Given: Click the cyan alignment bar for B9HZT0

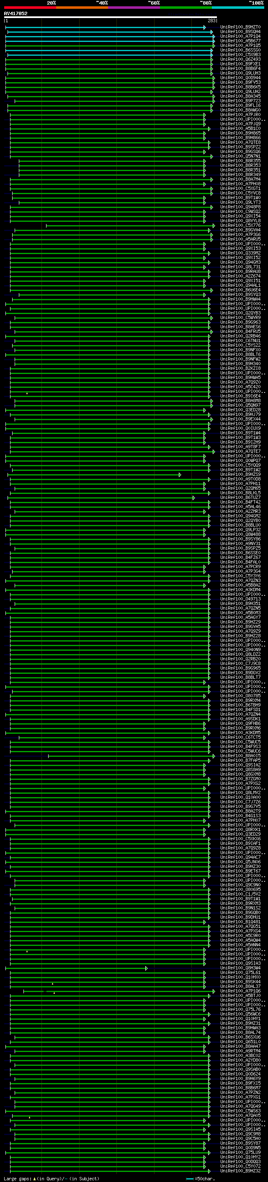Looking at the screenshot, I should [x=106, y=28].
